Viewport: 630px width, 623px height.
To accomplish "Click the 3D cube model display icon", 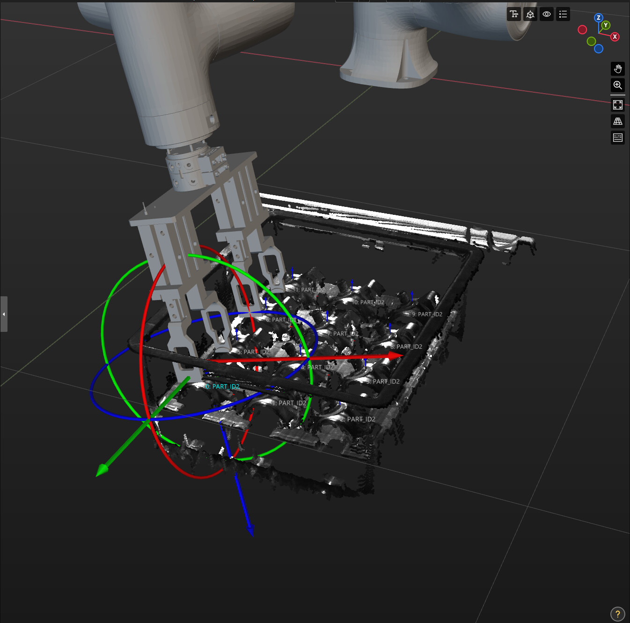I will (x=530, y=14).
